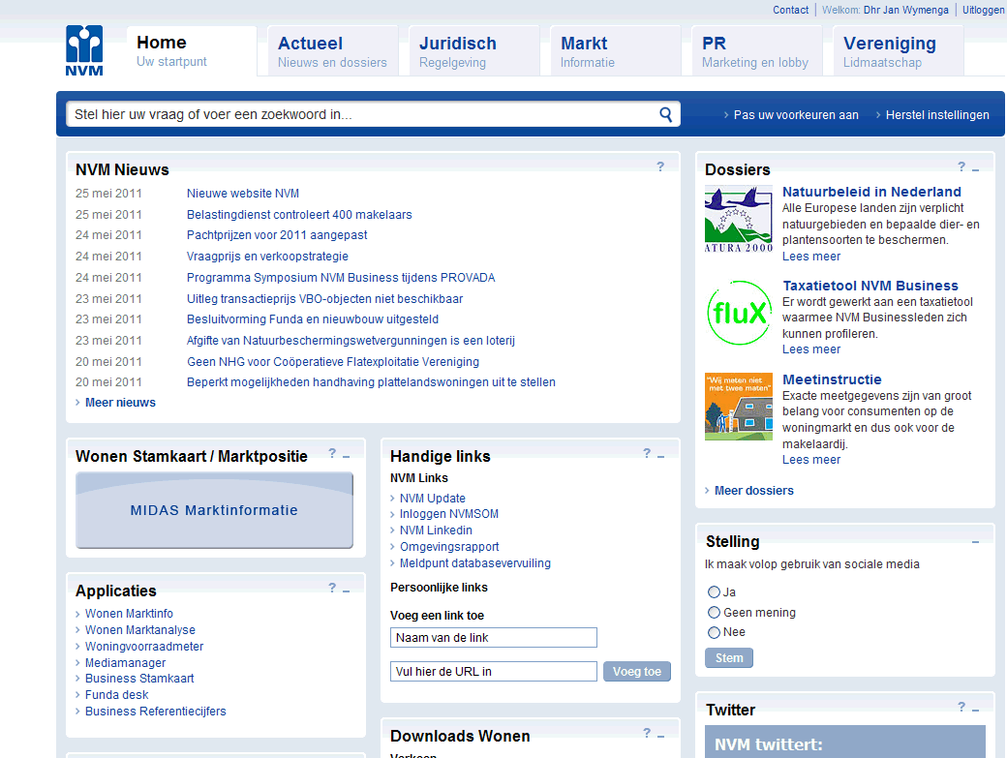Open Pachtprijzen voor 2011 aangepast
The image size is (1007, 758).
(x=277, y=235)
